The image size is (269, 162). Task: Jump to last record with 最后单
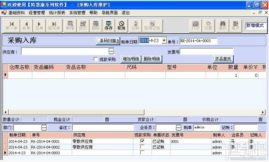point(54,26)
